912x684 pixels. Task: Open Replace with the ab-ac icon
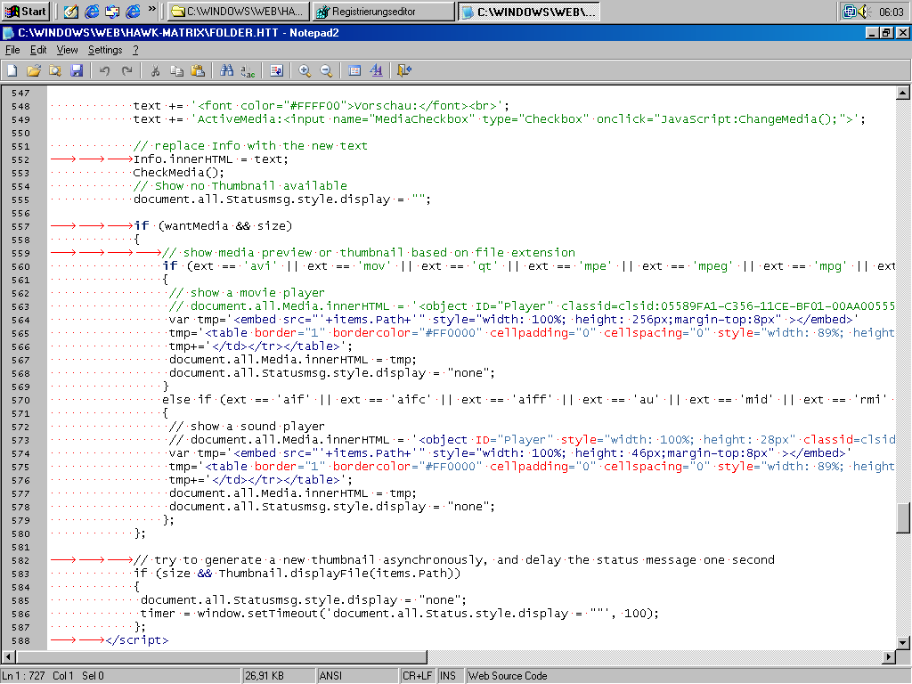pyautogui.click(x=248, y=71)
